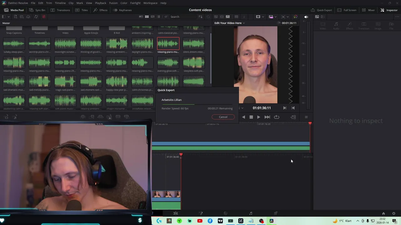Open the Windows clock showing 23:32
Viewport: 401px width, 225px height.
(x=382, y=221)
